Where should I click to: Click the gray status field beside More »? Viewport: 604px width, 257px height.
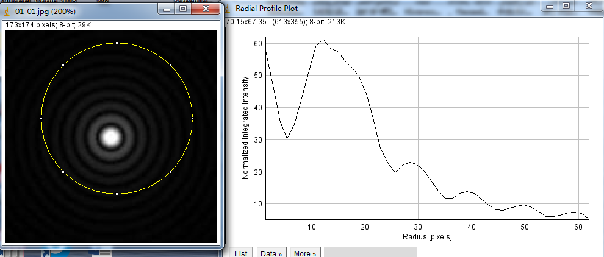tap(370, 252)
